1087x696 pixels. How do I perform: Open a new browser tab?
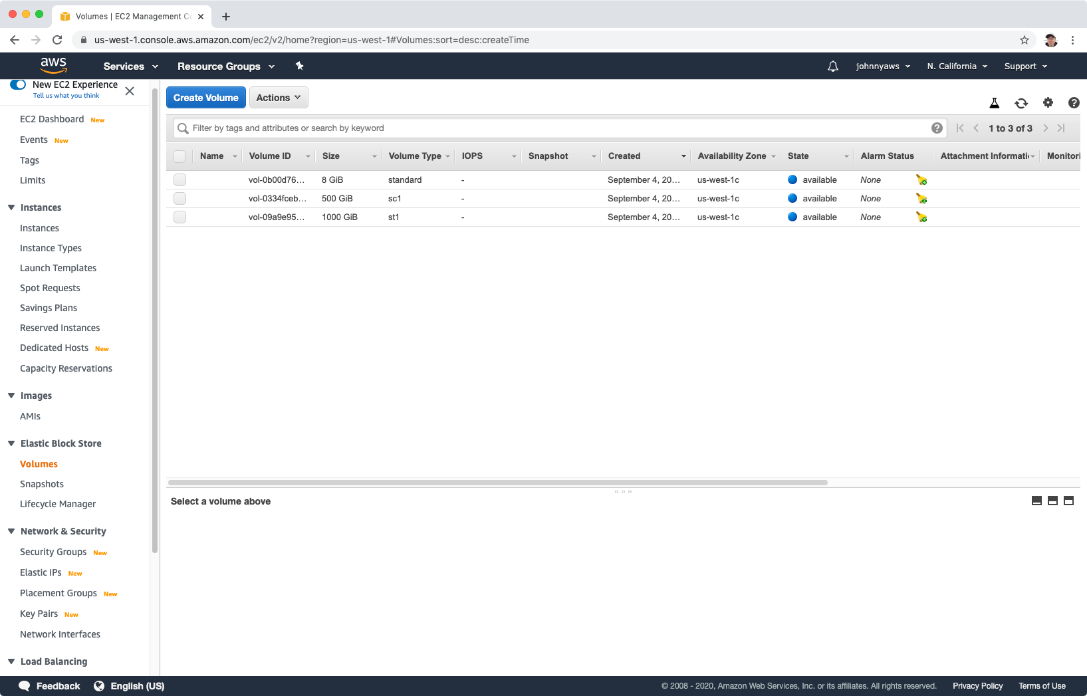coord(226,17)
